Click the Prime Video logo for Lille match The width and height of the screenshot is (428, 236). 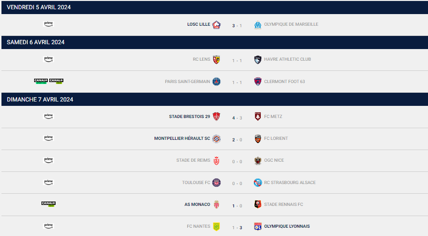pyautogui.click(x=49, y=24)
